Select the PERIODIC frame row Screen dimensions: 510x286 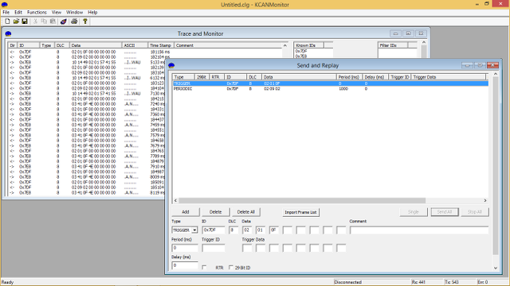pyautogui.click(x=330, y=88)
